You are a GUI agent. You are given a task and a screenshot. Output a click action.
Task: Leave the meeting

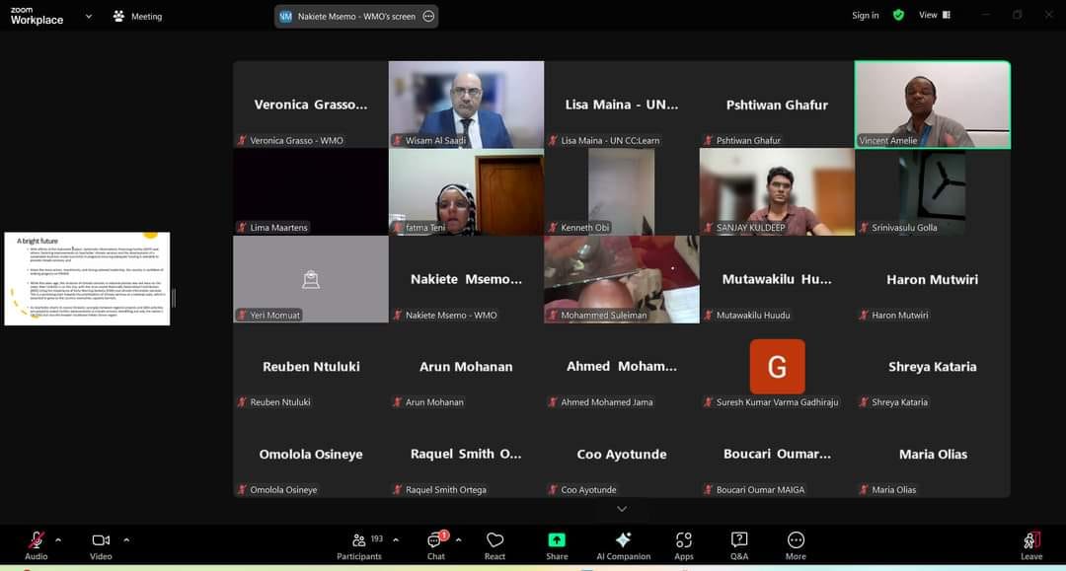coord(1031,541)
